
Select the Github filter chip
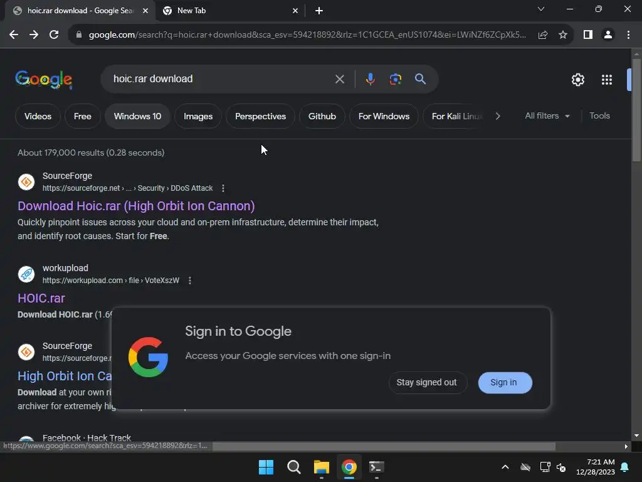click(x=322, y=116)
